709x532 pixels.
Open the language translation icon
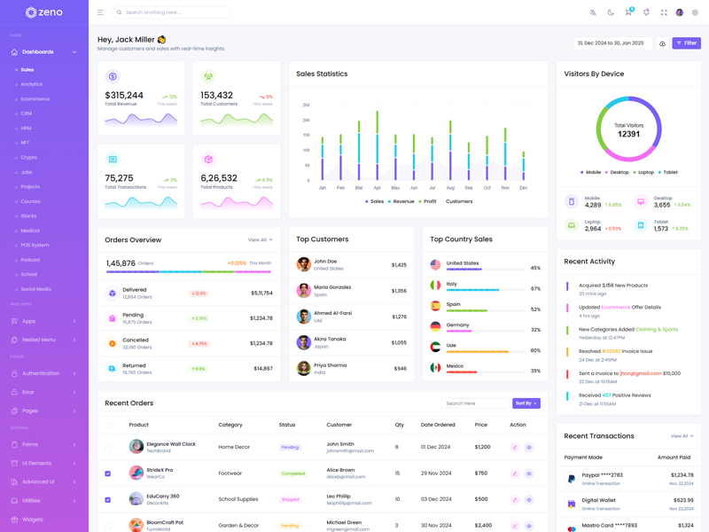[x=593, y=12]
